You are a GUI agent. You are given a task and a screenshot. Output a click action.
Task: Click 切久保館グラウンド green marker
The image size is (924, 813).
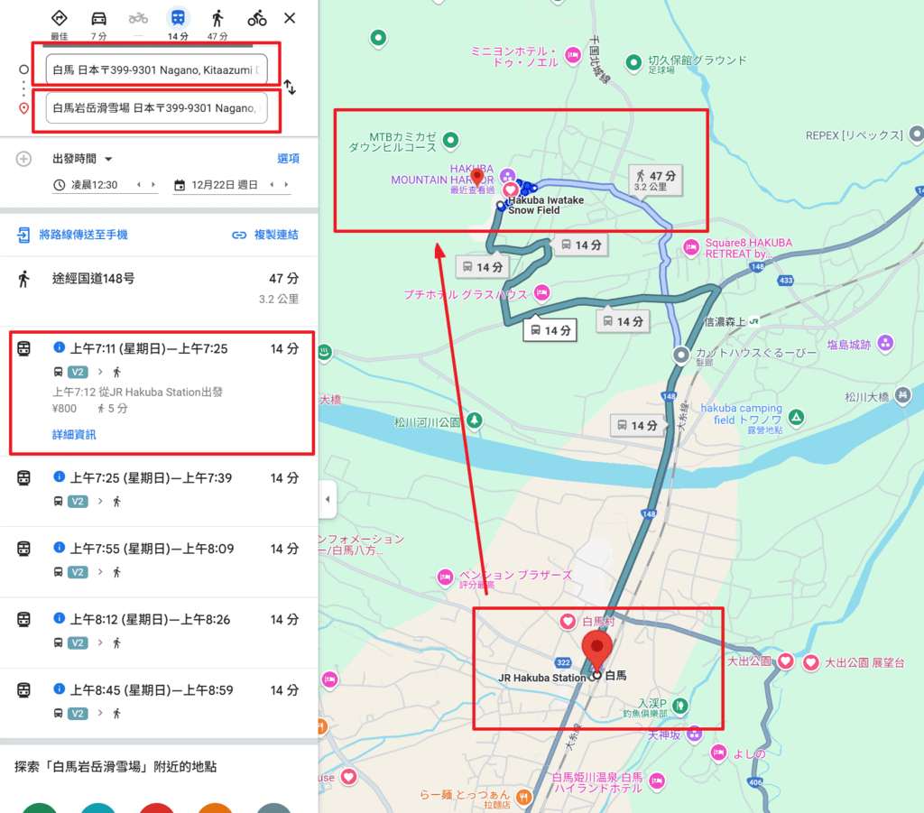(633, 62)
